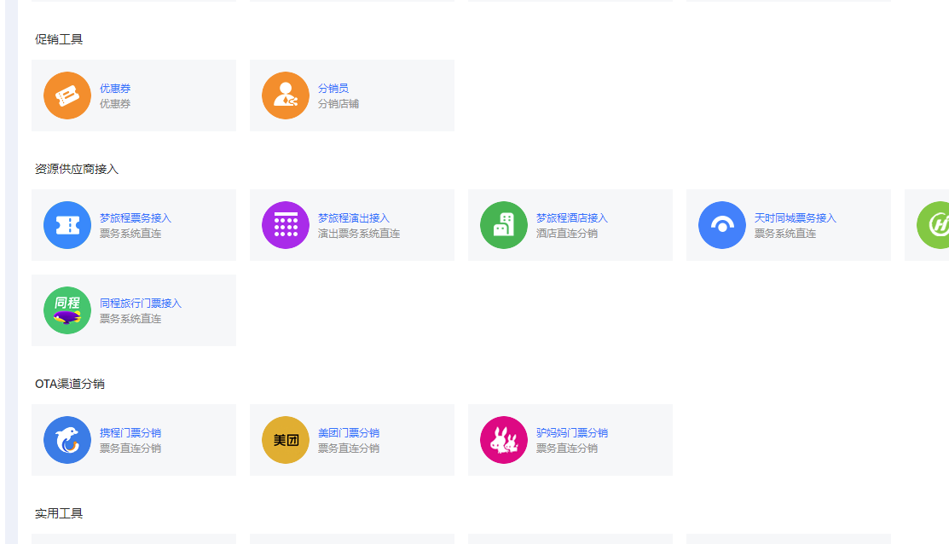Screen dimensions: 949x544
Task: Open the 携程门票分销 link
Action: (x=130, y=432)
